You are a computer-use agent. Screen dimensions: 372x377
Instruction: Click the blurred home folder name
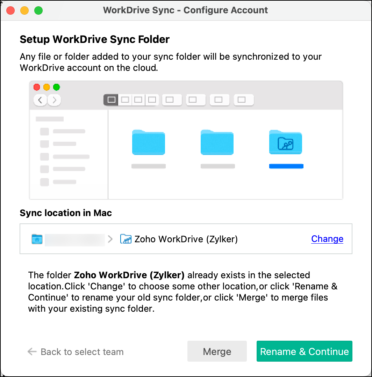click(x=74, y=239)
